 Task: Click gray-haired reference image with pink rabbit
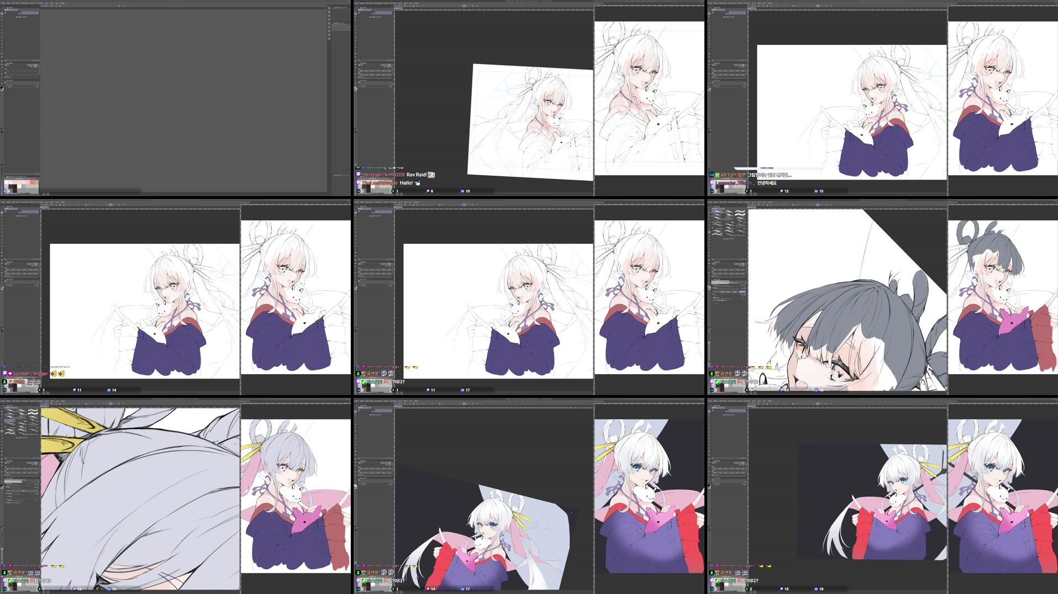(1003, 297)
